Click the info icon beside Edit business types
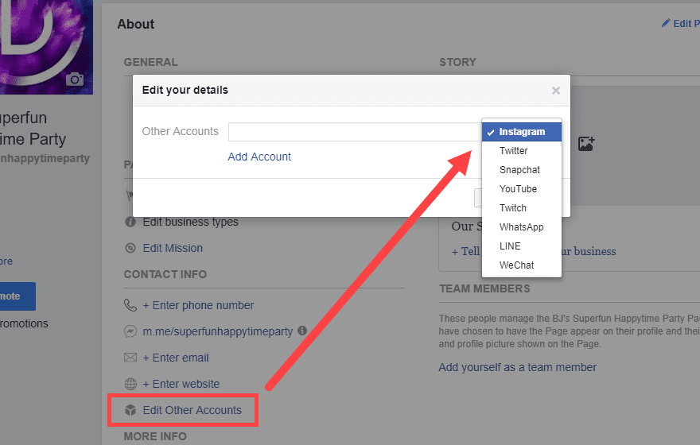Image resolution: width=700 pixels, height=445 pixels. [x=130, y=222]
